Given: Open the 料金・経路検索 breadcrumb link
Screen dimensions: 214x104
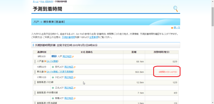Looking at the screenshot, I should click(x=46, y=2).
